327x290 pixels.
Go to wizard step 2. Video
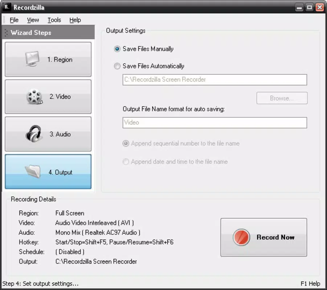(48, 97)
